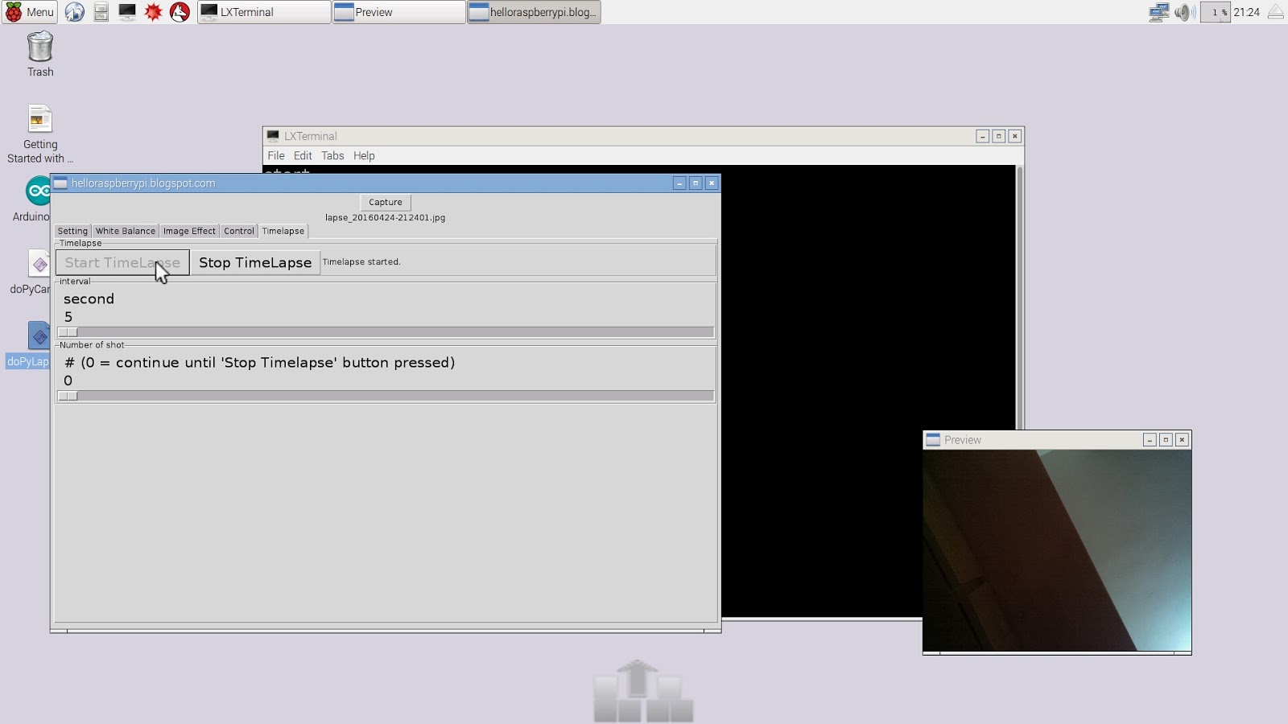The width and height of the screenshot is (1288, 724).
Task: Open the Trash from the desktop
Action: click(39, 50)
